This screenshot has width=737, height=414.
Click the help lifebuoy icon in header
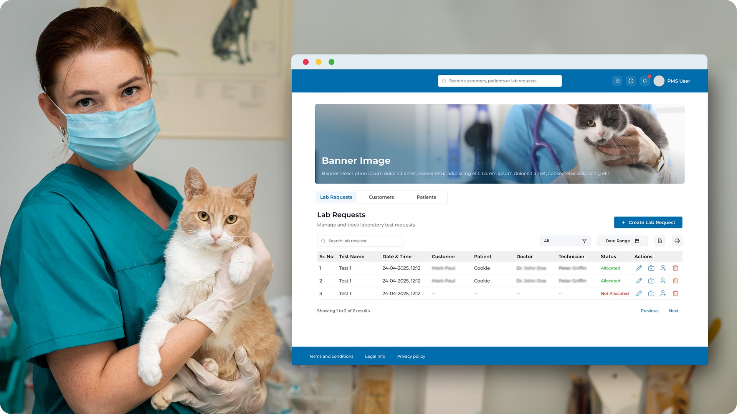[631, 81]
